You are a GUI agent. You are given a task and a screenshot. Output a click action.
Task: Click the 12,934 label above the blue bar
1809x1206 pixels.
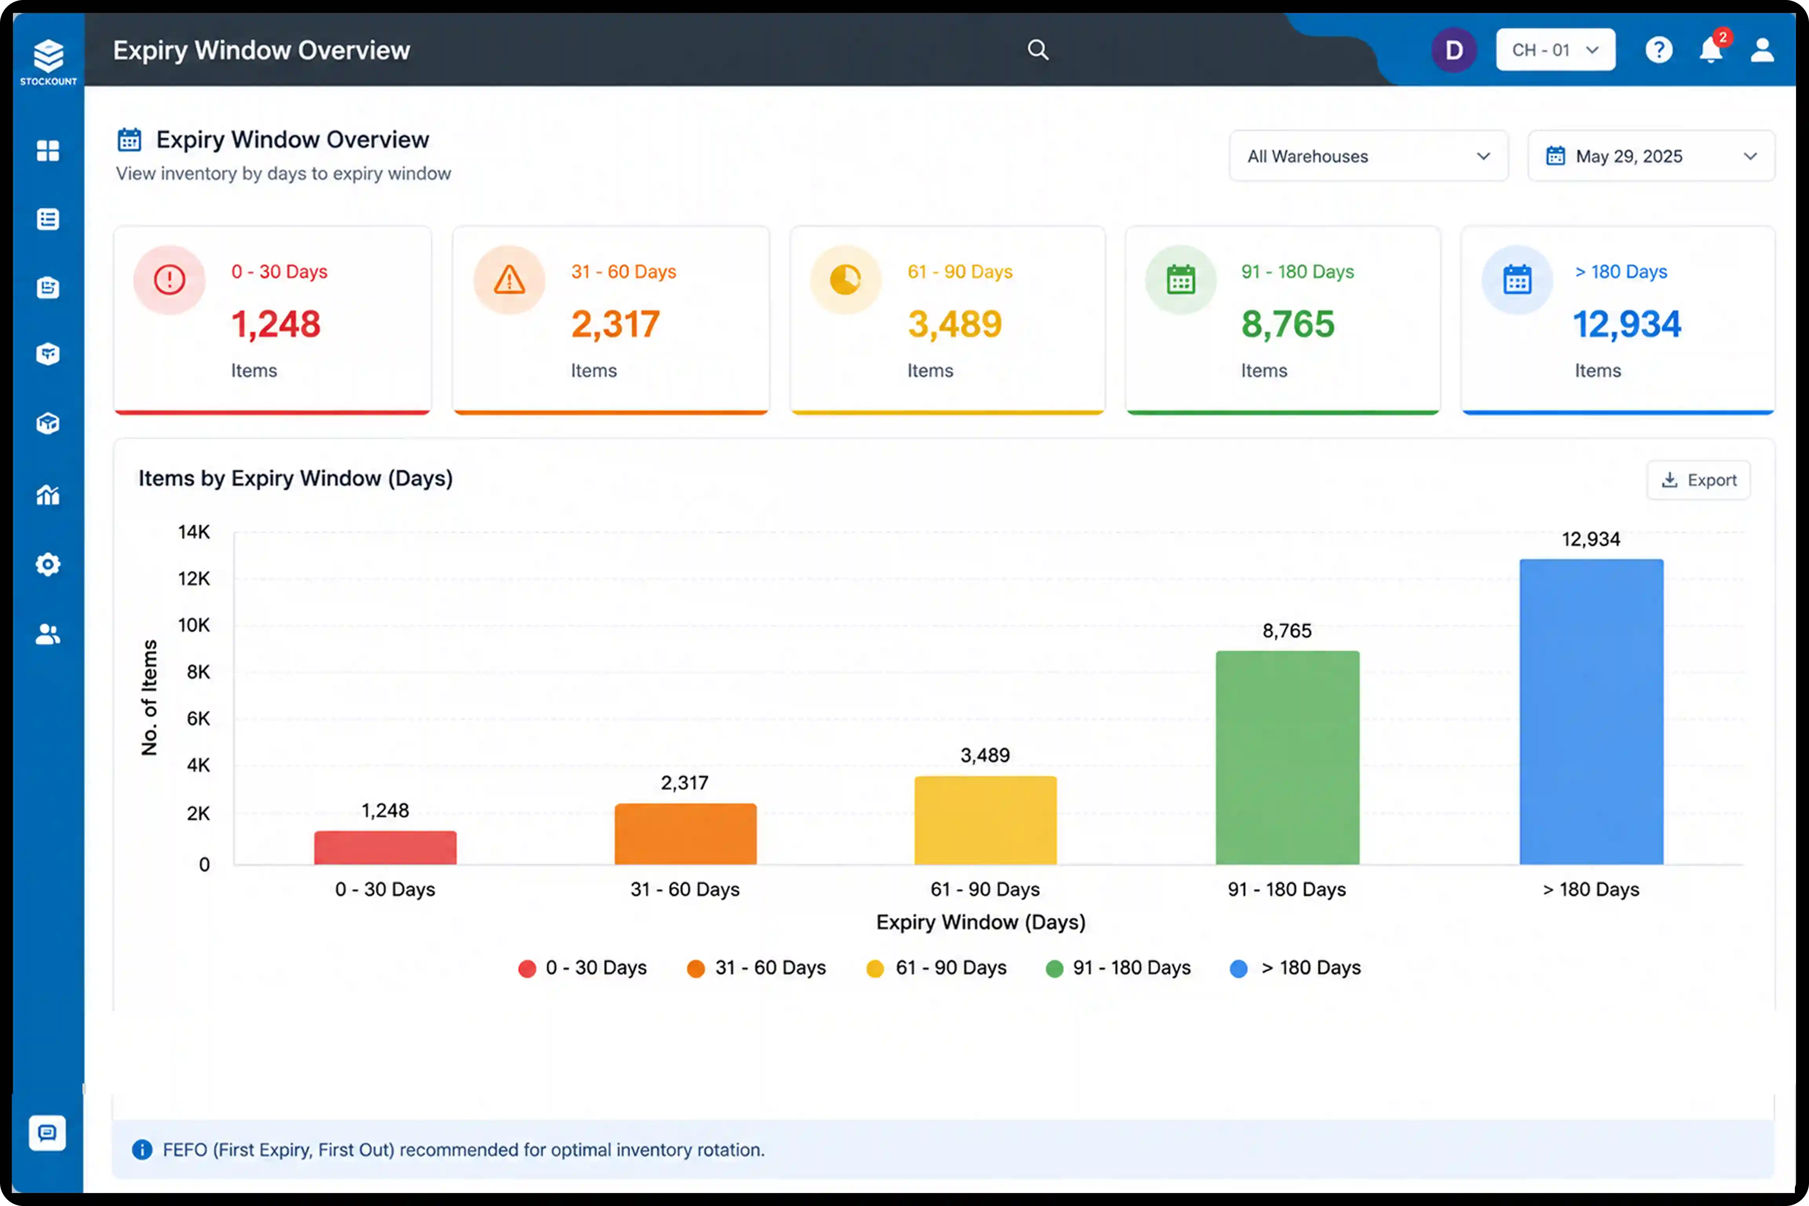coord(1591,539)
